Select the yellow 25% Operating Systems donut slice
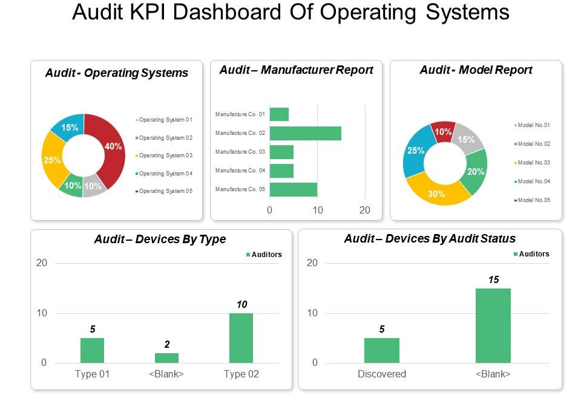This screenshot has width=581, height=398. (x=52, y=160)
